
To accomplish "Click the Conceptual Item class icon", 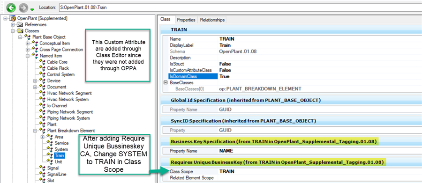I will 35,43.
